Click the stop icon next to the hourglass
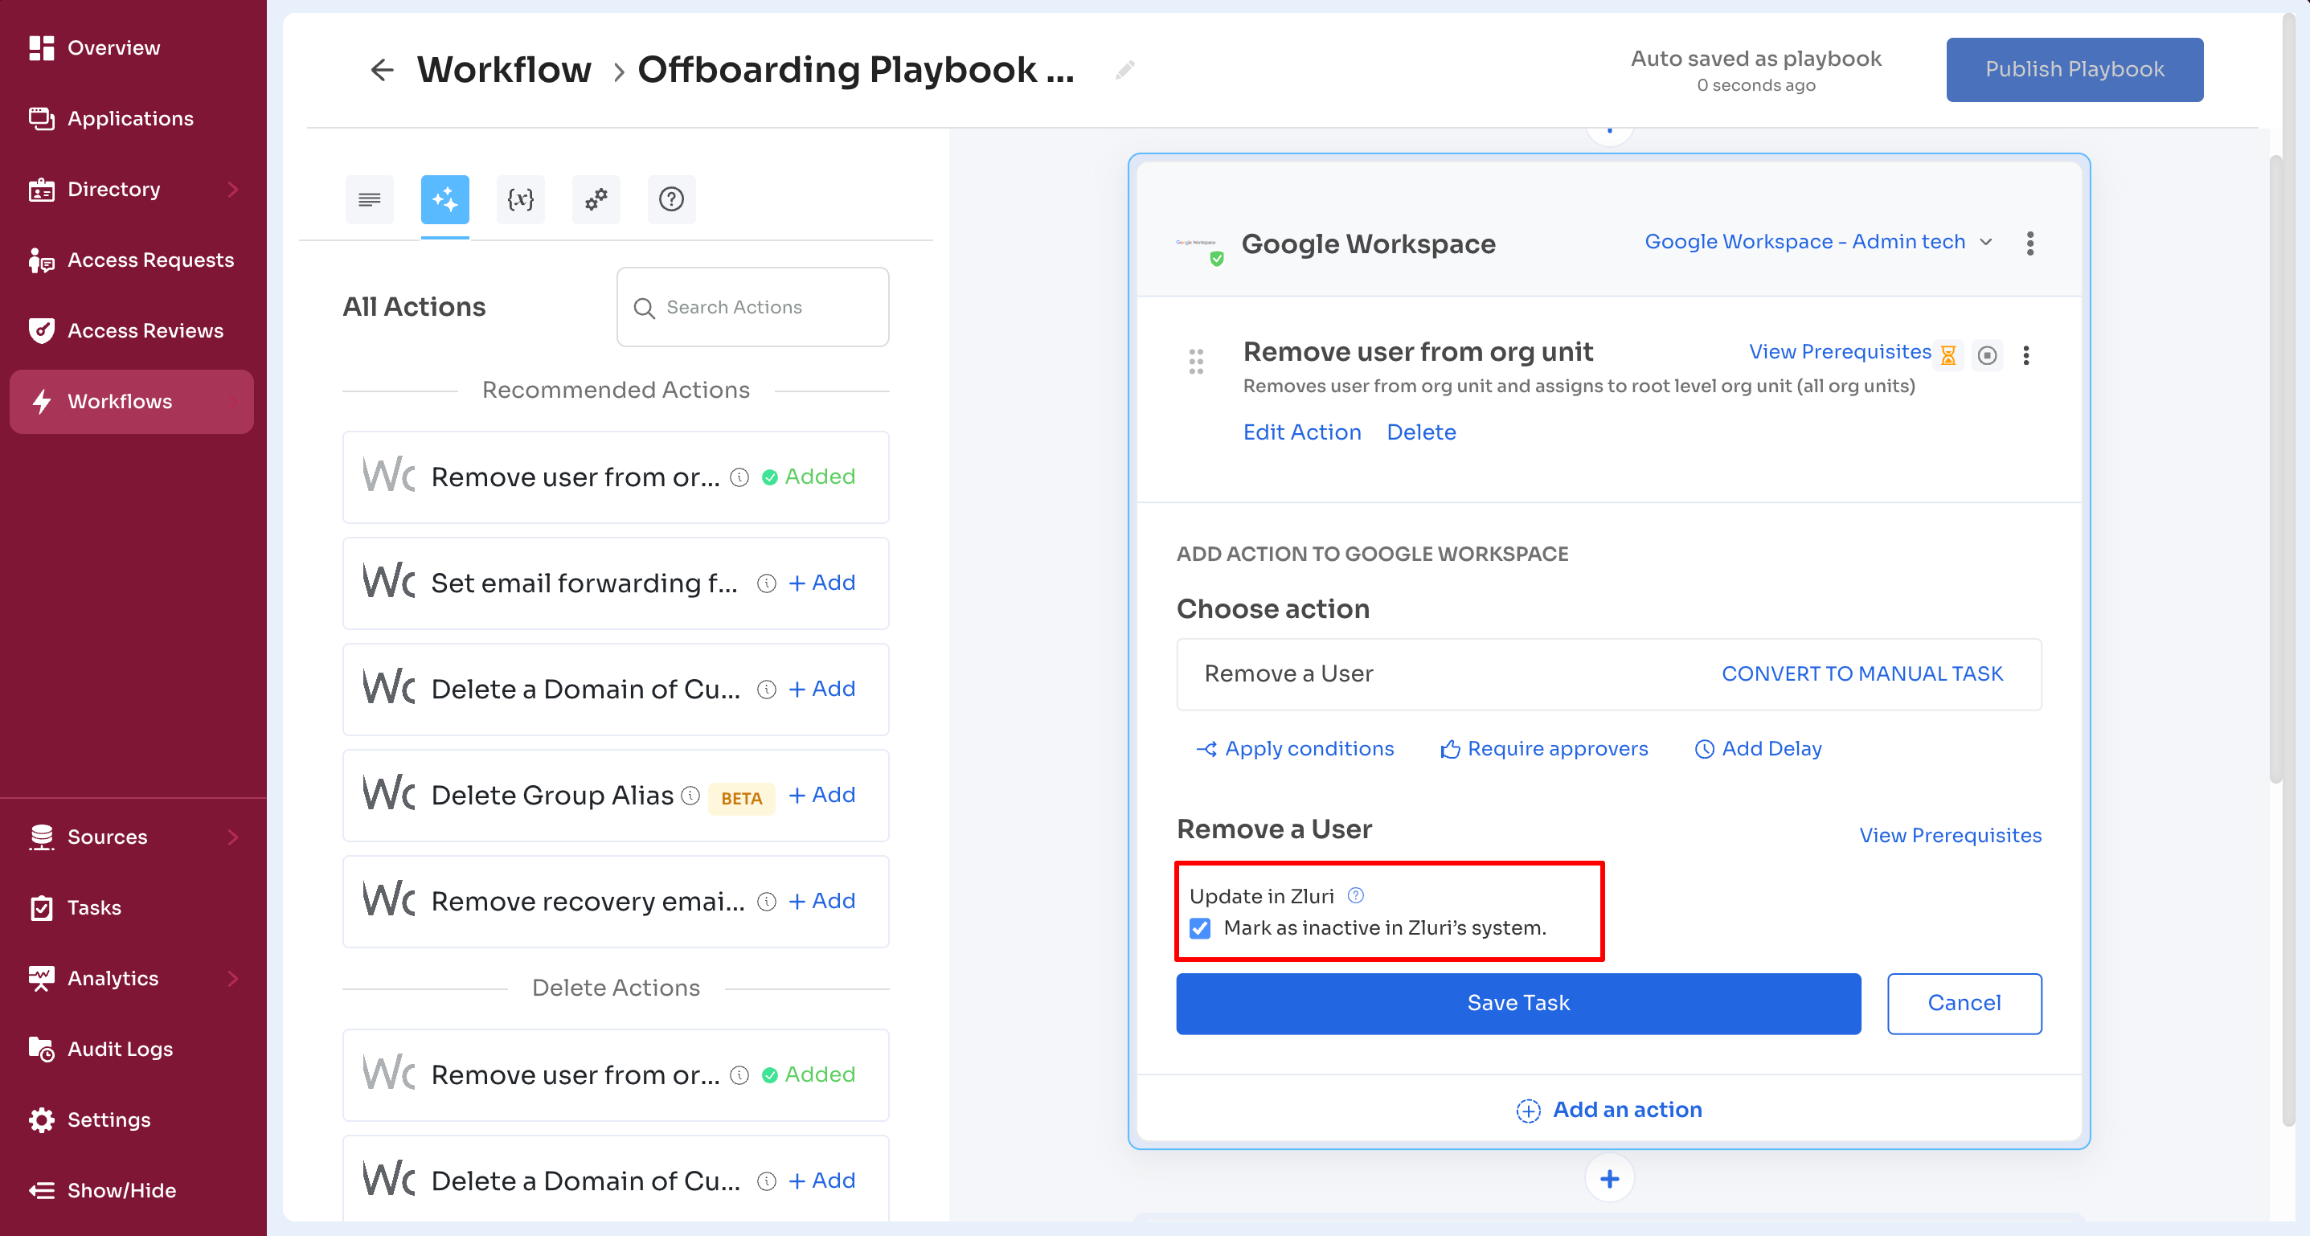2310x1236 pixels. (1988, 355)
